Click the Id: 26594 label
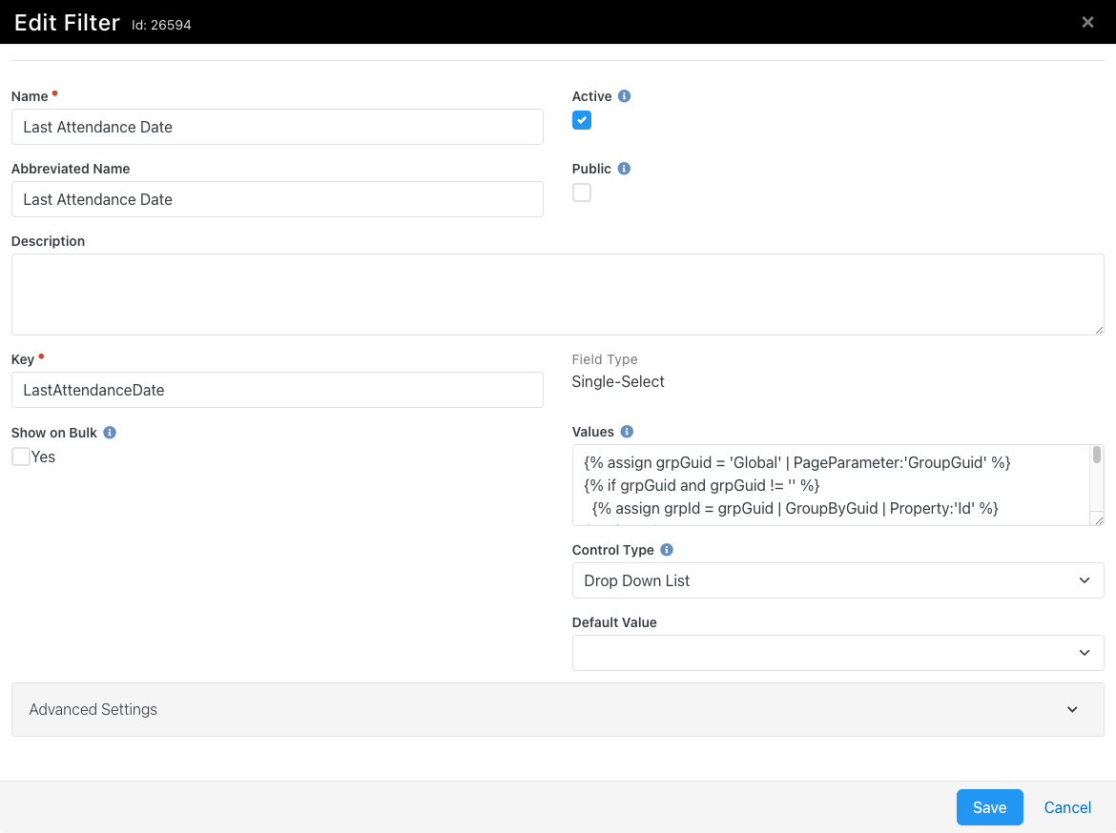The width and height of the screenshot is (1116, 833). tap(161, 25)
